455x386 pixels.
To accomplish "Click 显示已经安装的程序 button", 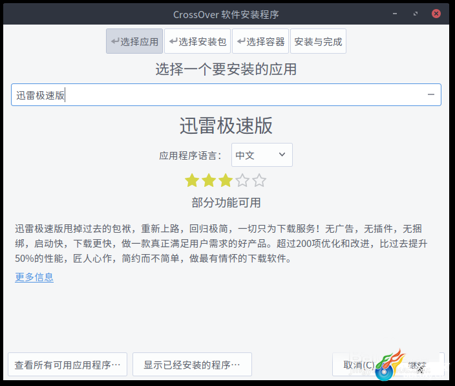I will pos(192,365).
